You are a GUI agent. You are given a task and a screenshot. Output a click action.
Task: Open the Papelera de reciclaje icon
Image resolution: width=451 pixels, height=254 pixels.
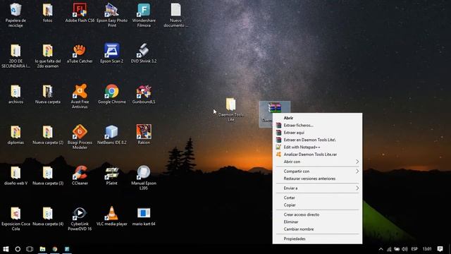tap(16, 15)
